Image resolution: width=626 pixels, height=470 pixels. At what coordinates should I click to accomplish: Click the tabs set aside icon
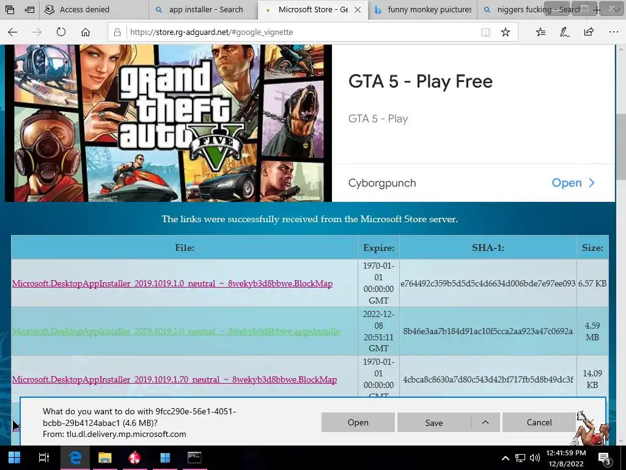10,10
